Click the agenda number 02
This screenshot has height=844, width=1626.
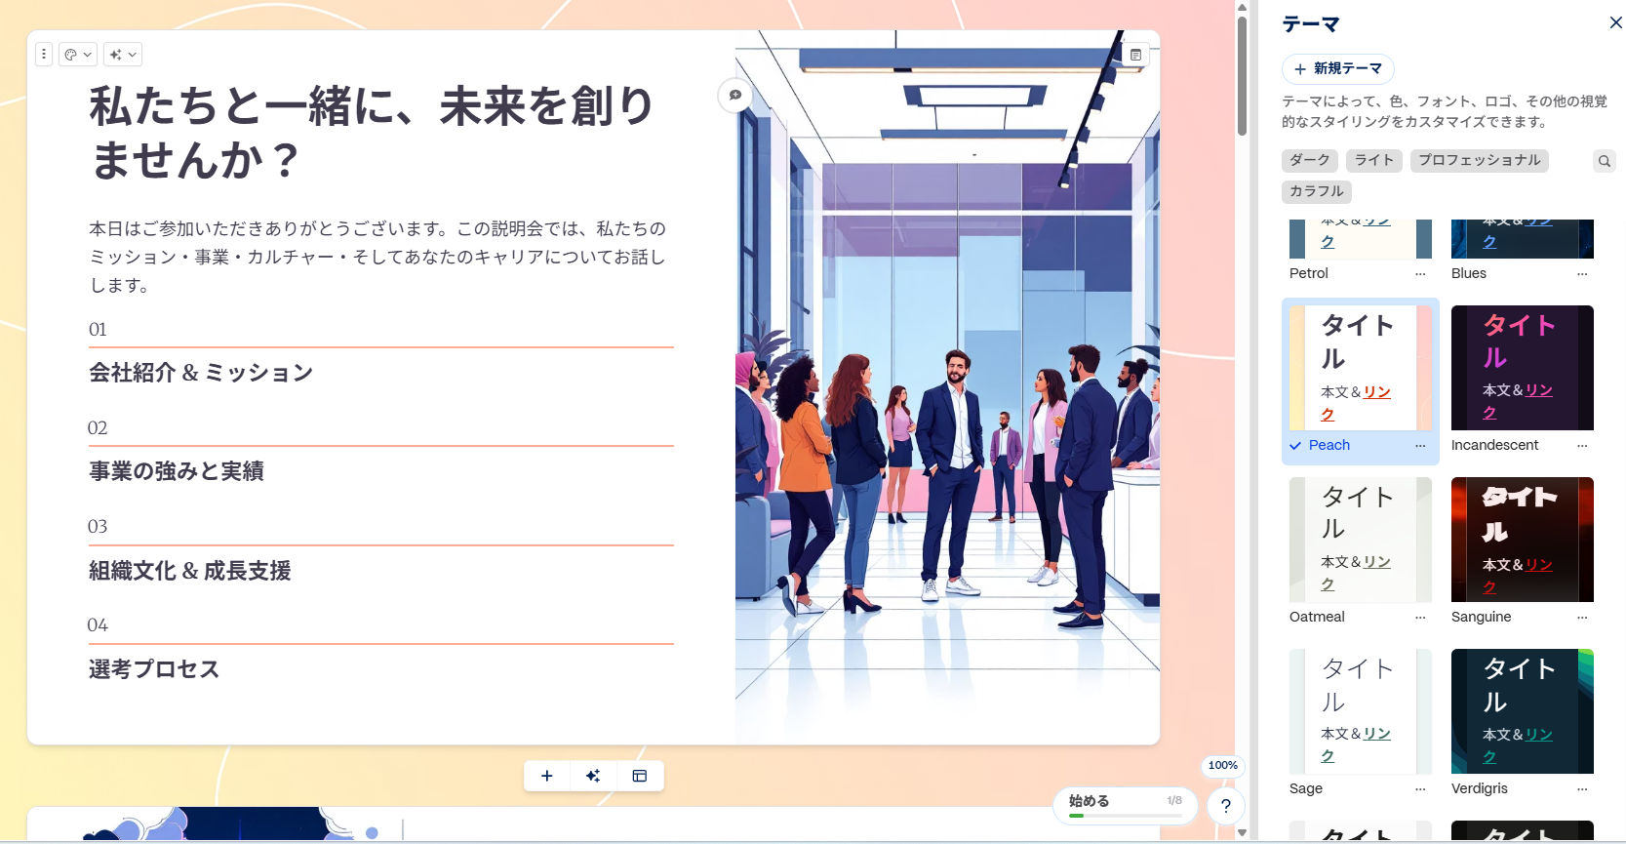[x=98, y=428]
